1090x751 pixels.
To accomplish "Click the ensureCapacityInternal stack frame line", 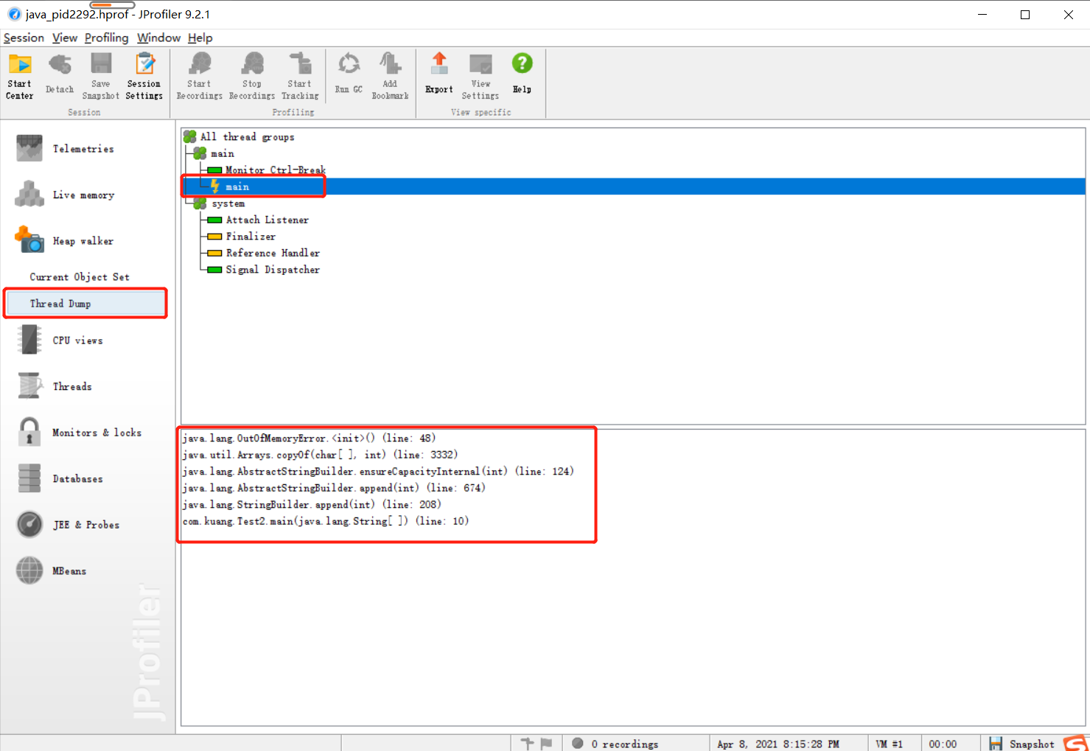I will pyautogui.click(x=378, y=472).
